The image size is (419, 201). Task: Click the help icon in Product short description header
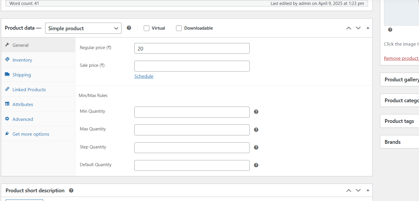pyautogui.click(x=71, y=190)
